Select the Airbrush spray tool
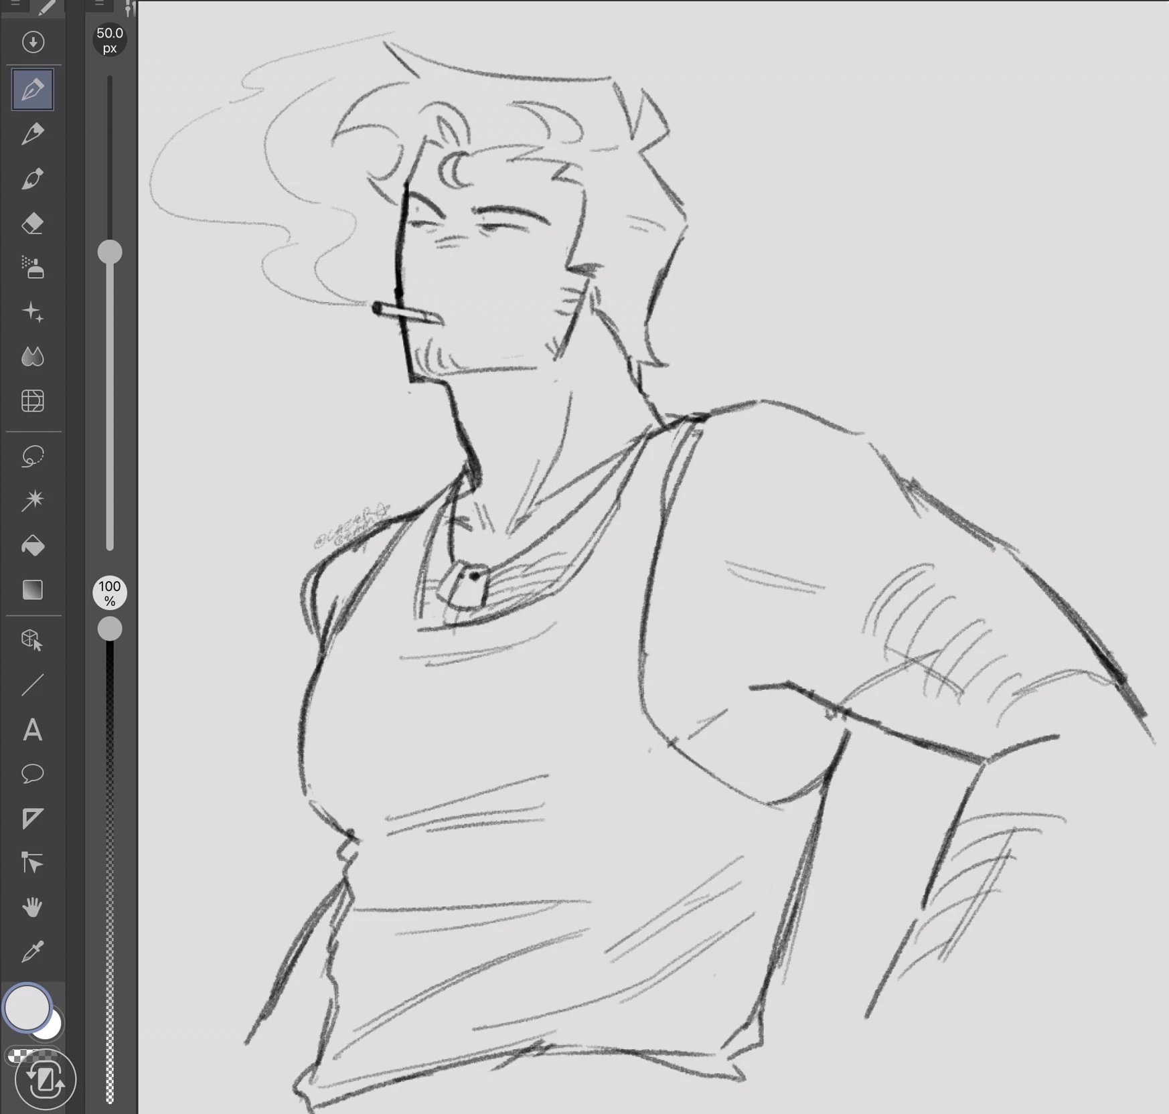The width and height of the screenshot is (1169, 1114). [33, 268]
